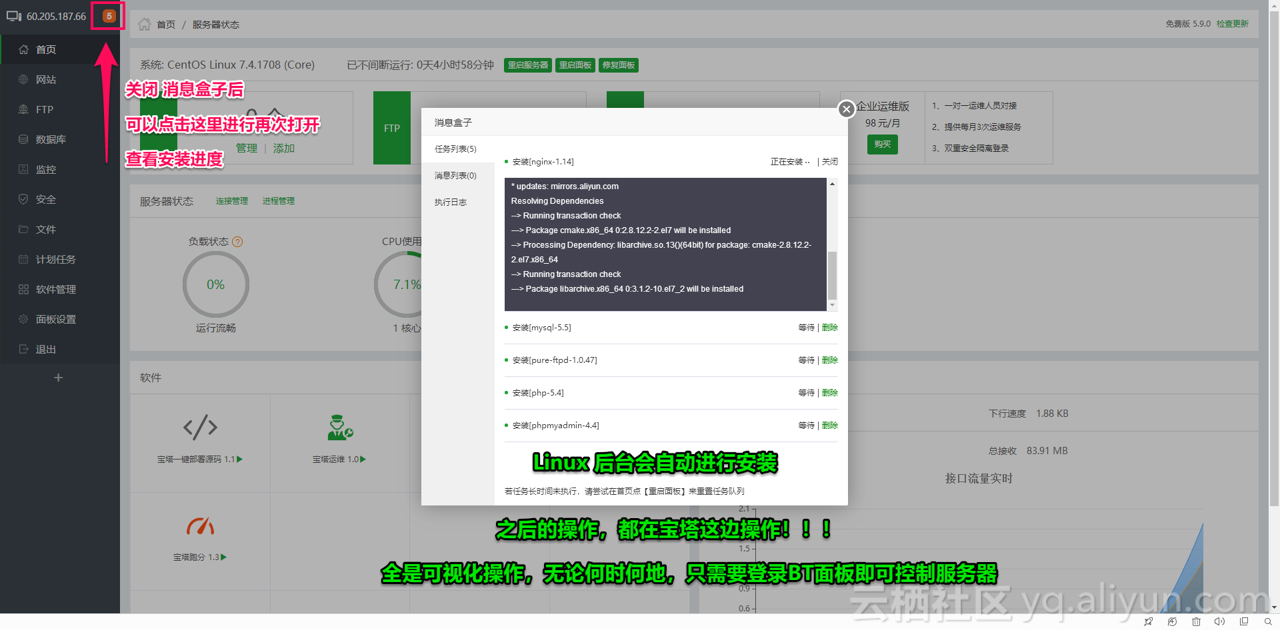The height and width of the screenshot is (630, 1280).
Task: Click the trash icon in browser status bar
Action: pos(1196,622)
